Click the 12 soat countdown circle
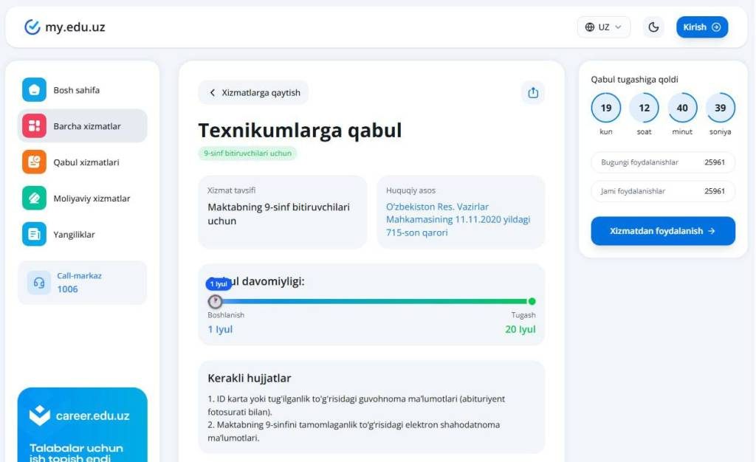Screen dimensions: 756x462 644,108
